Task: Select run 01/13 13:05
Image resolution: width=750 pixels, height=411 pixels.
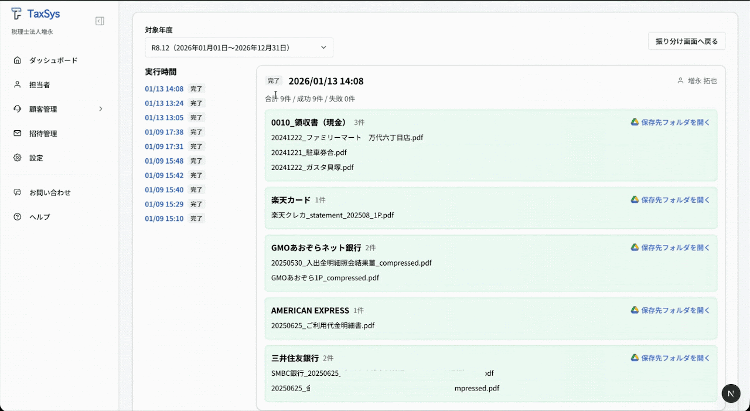Action: (x=164, y=118)
